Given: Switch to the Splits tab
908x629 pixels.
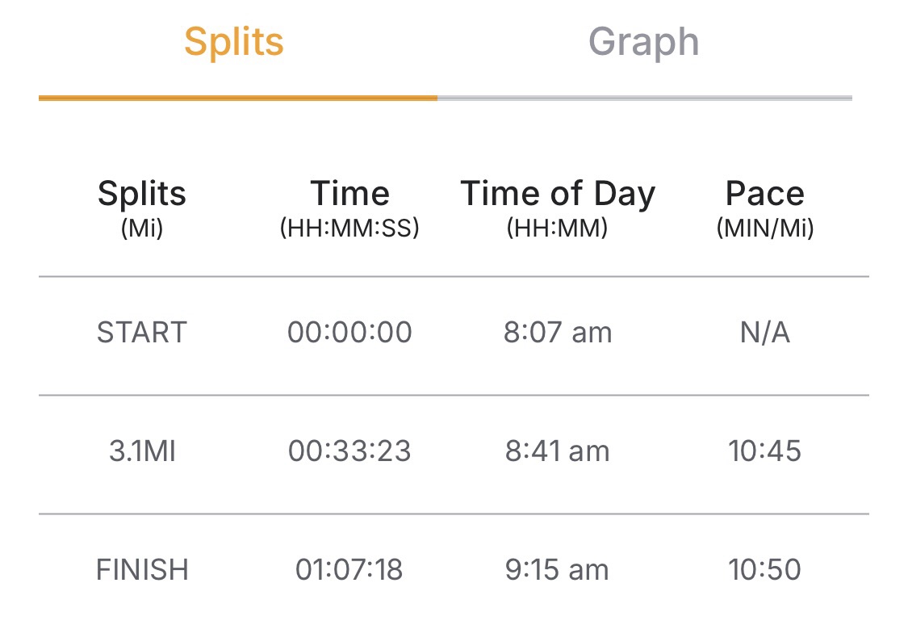Looking at the screenshot, I should (234, 42).
